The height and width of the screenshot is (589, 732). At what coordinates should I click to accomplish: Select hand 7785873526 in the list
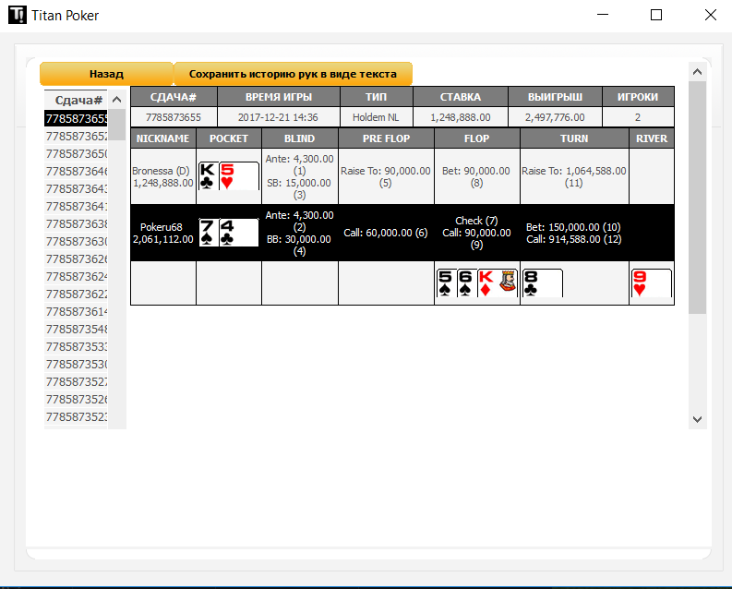point(76,400)
